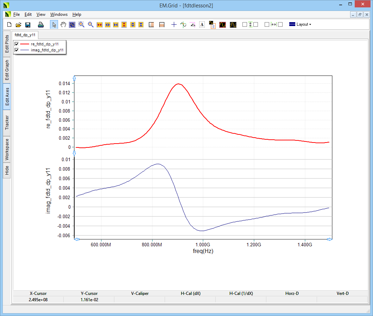
Task: Click the zoom out magnifier icon
Action: 90,25
